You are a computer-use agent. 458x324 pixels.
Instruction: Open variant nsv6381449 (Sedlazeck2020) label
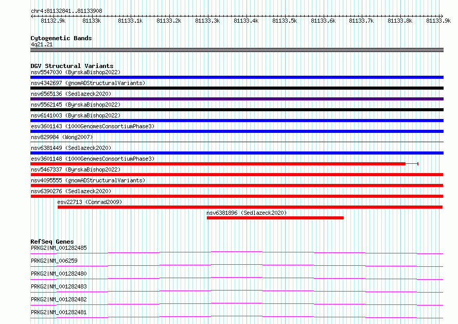click(x=71, y=148)
